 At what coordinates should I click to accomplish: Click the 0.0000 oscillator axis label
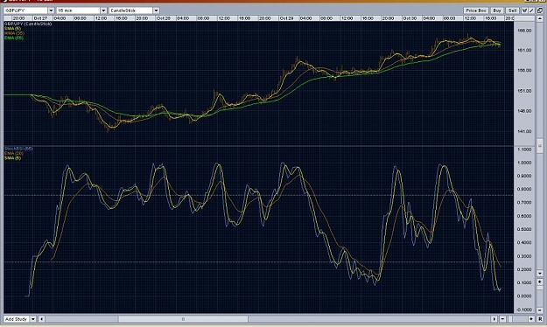click(524, 296)
